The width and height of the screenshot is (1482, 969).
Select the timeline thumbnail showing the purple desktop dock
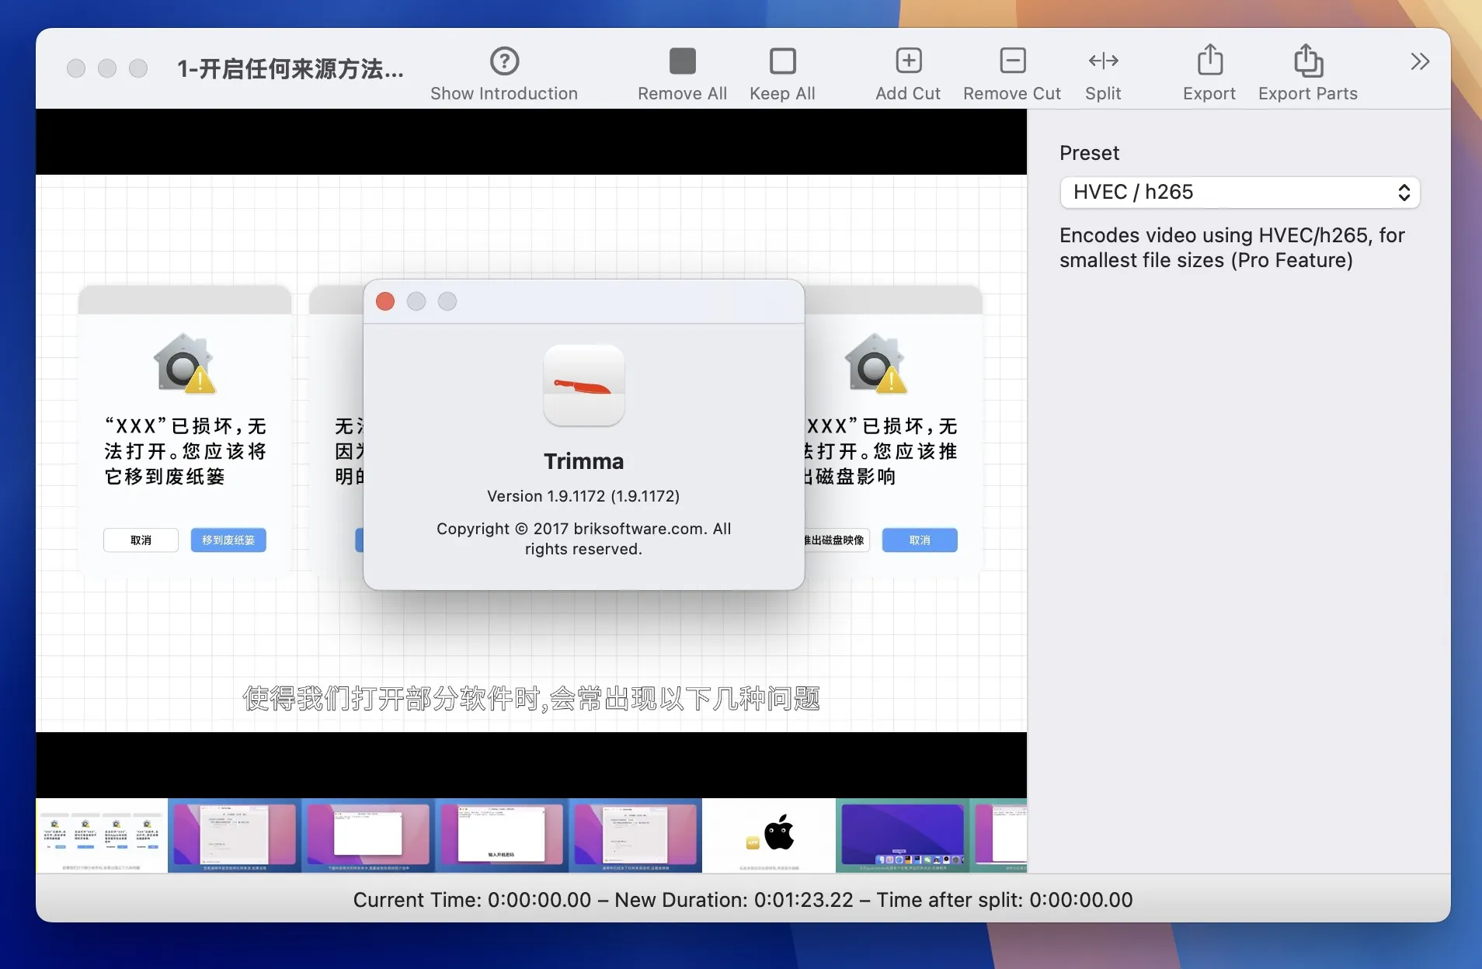click(903, 835)
